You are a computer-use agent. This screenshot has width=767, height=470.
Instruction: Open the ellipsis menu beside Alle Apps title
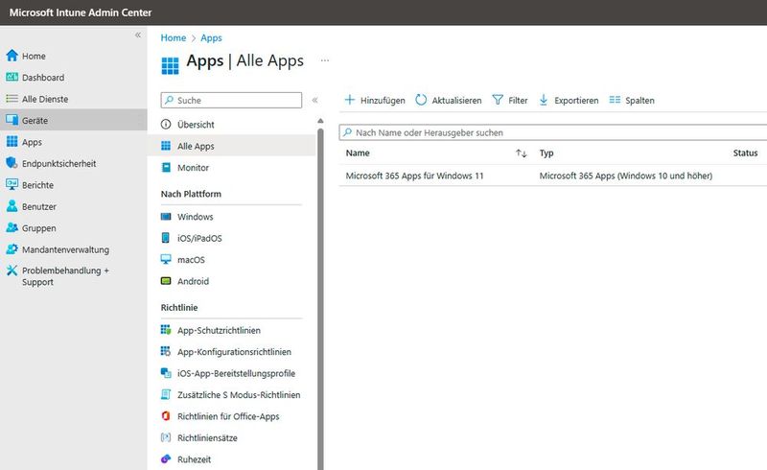coord(325,60)
